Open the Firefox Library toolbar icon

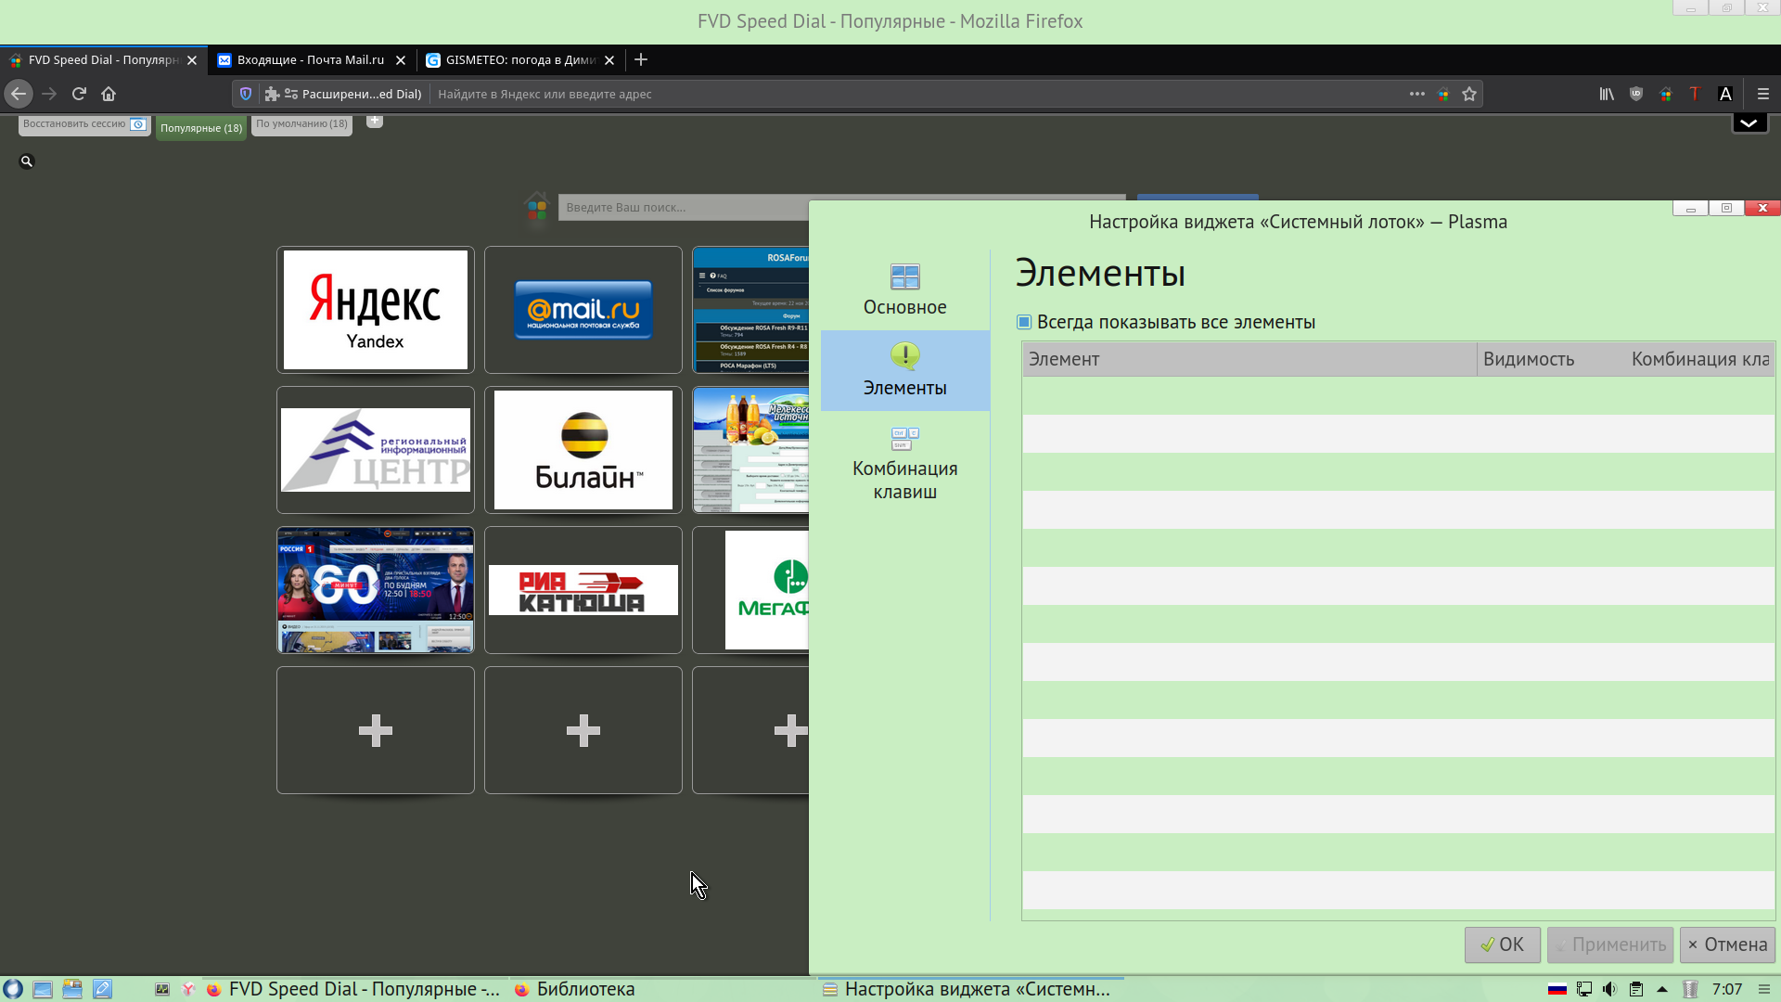coord(1606,94)
